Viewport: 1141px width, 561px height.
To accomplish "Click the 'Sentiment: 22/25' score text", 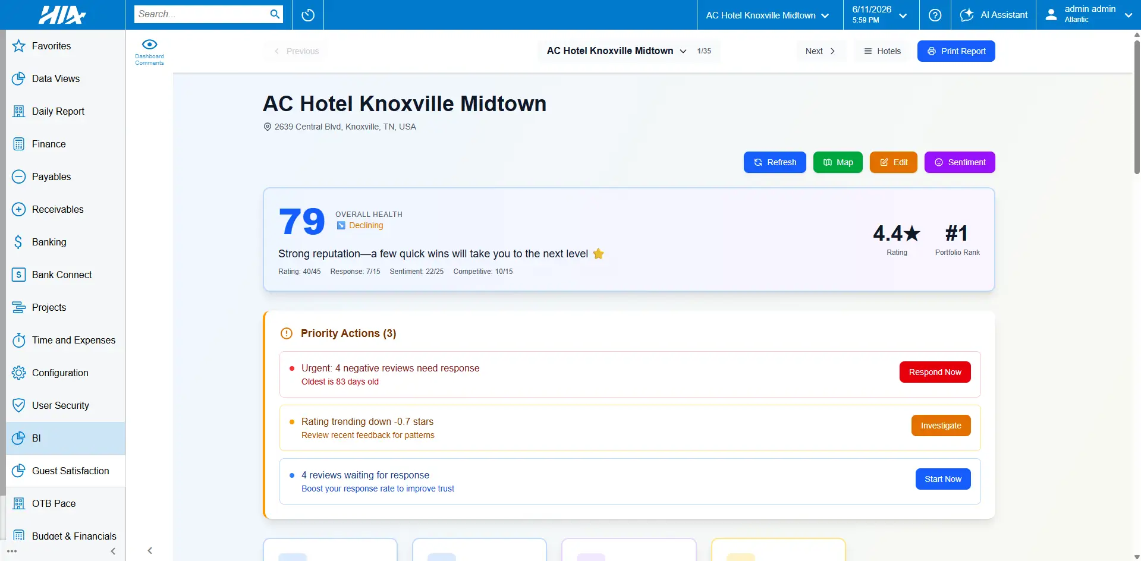I will tap(417, 272).
